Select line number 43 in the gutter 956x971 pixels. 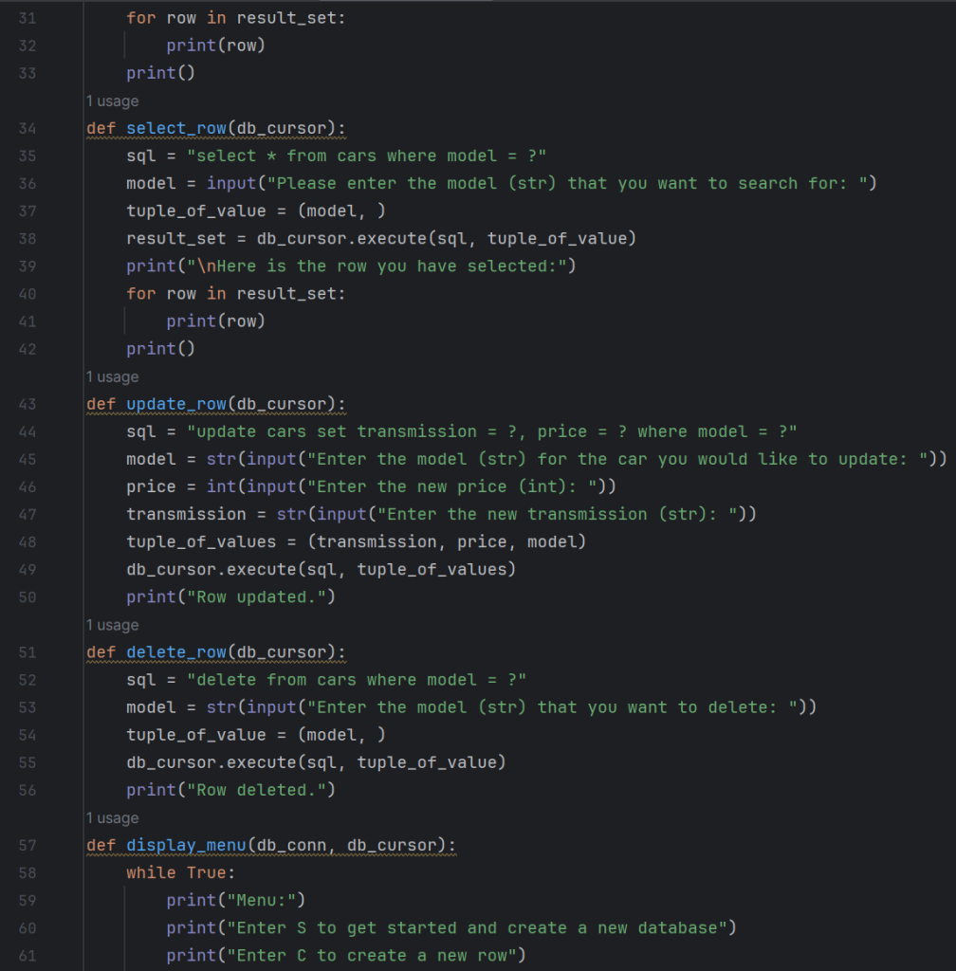pyautogui.click(x=27, y=404)
